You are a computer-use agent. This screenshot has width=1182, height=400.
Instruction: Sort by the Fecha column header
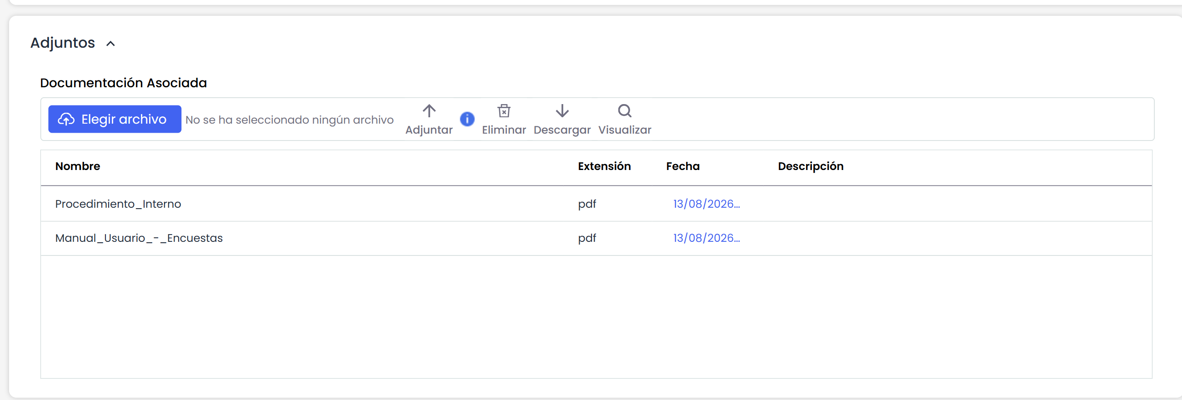pyautogui.click(x=683, y=166)
